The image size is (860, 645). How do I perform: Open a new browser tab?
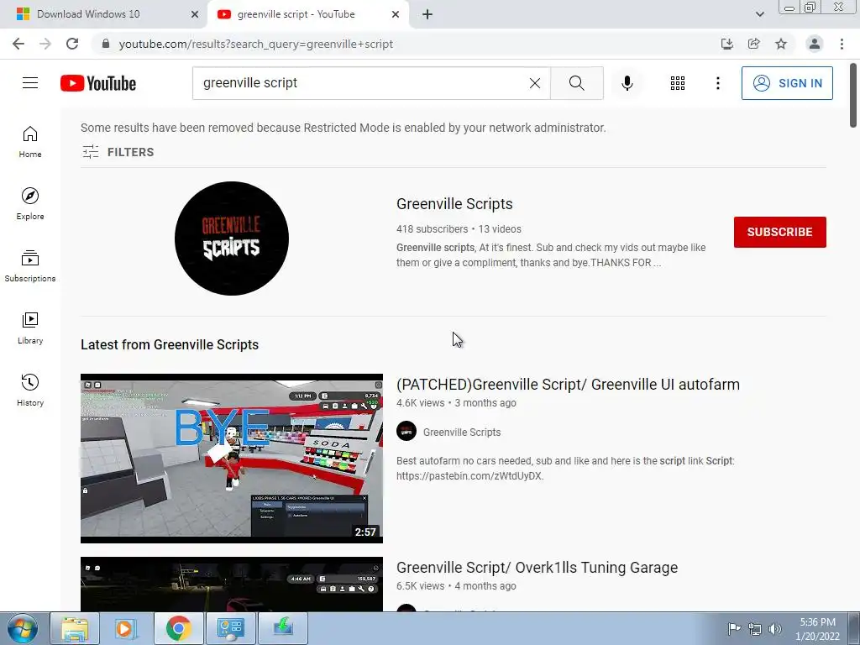[427, 14]
